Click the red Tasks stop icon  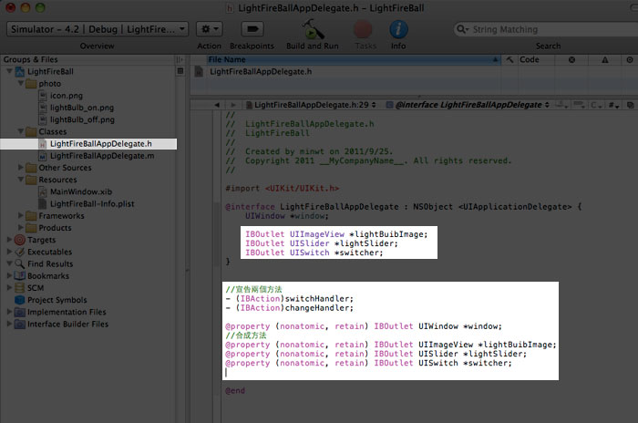coord(363,29)
